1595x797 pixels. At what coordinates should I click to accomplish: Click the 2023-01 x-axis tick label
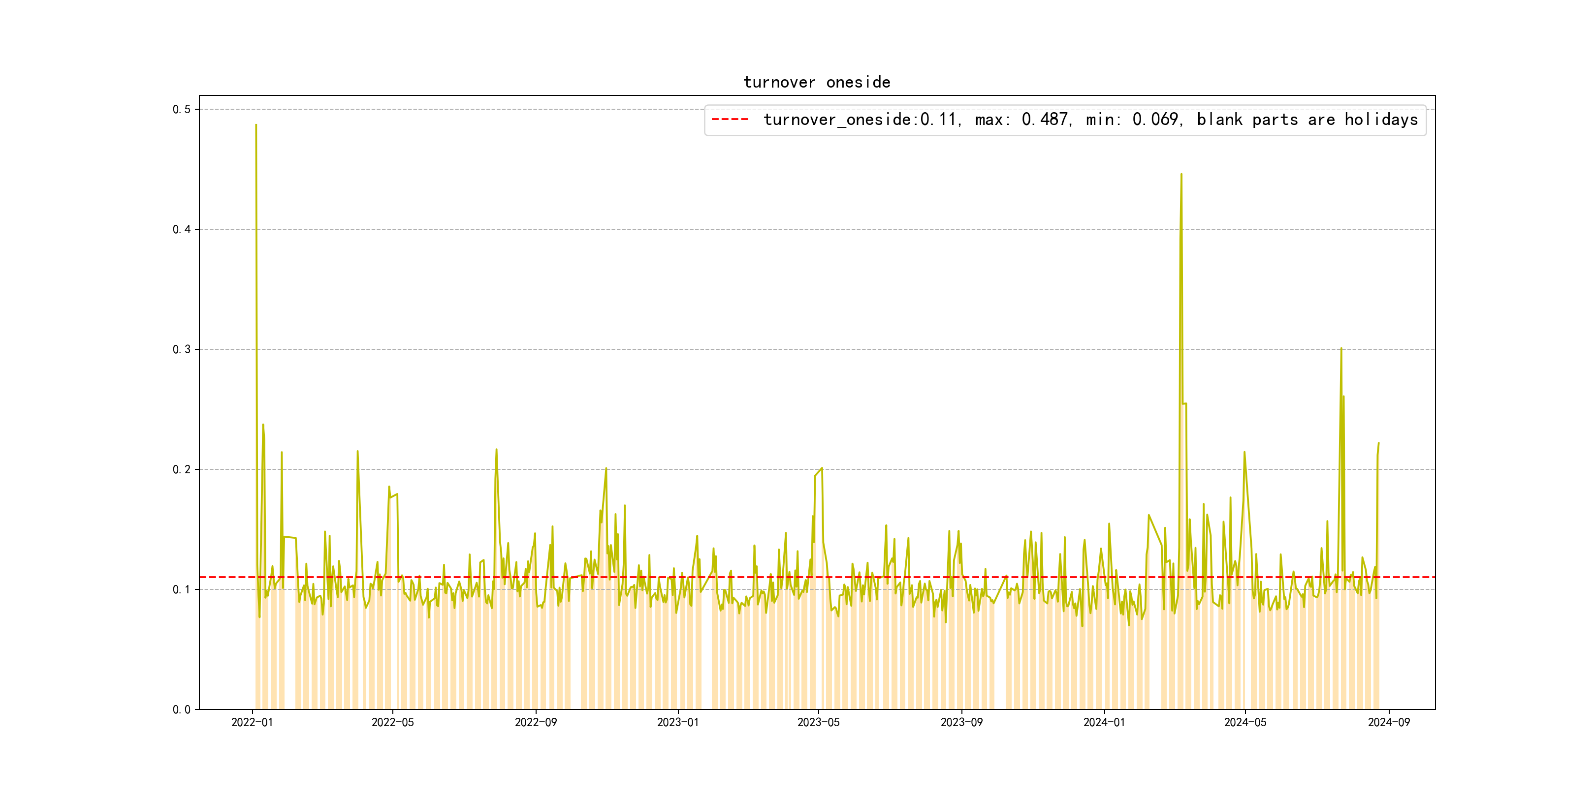(x=677, y=722)
